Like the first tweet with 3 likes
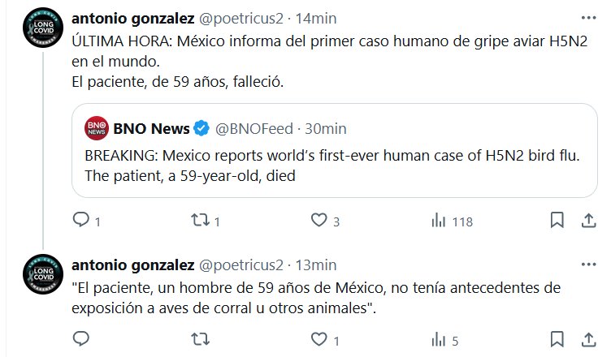Viewport: 611px width, 357px height. 321,220
